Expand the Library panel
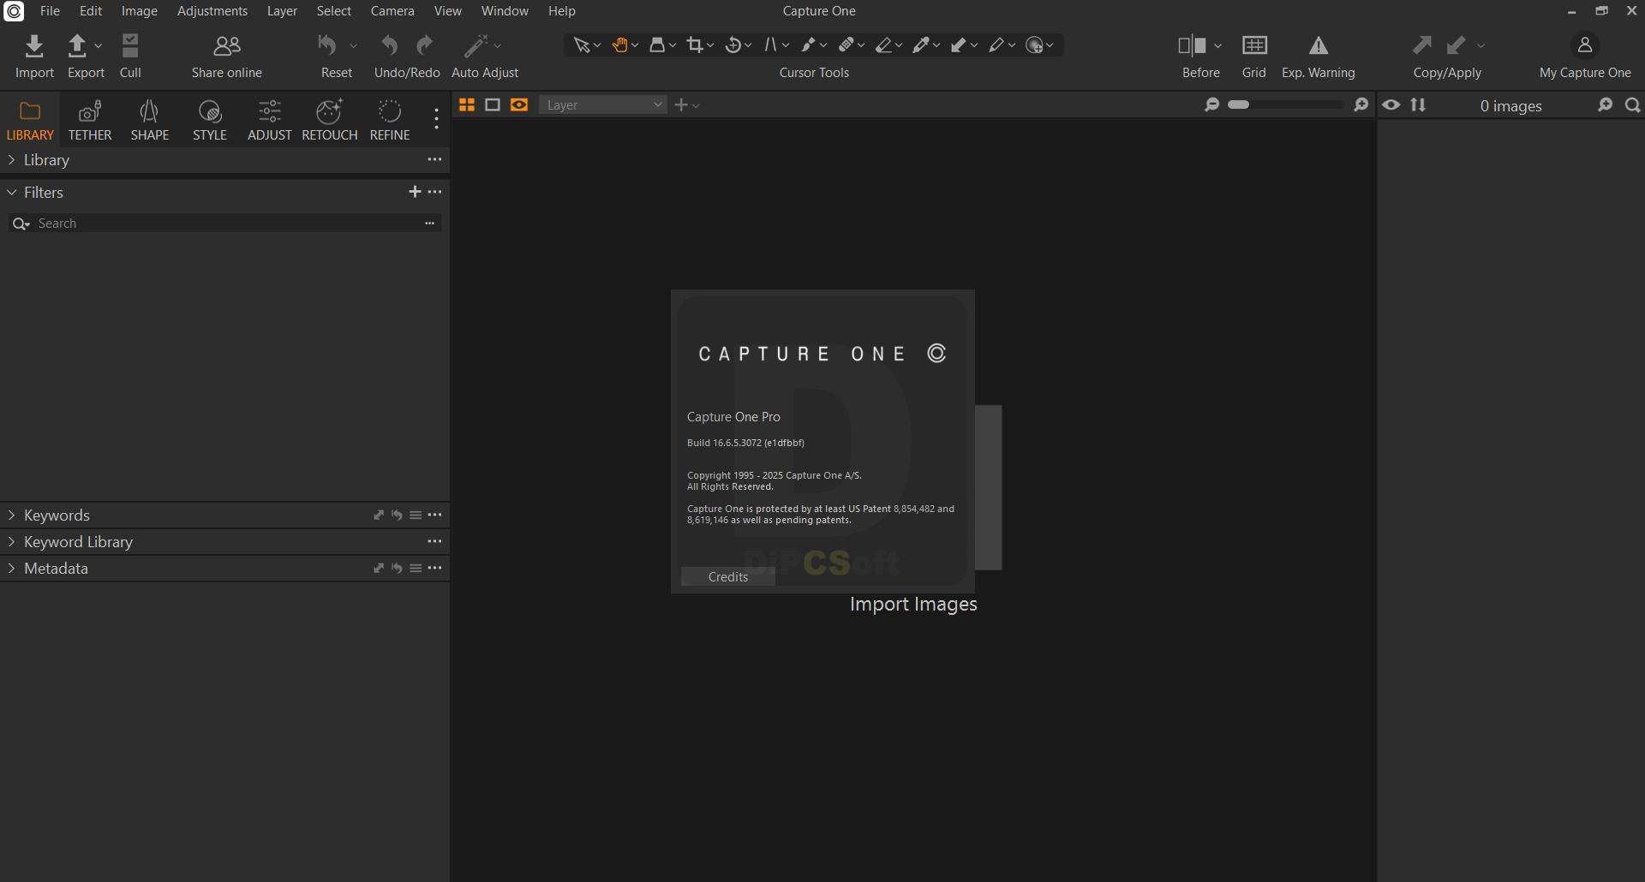 tap(11, 160)
